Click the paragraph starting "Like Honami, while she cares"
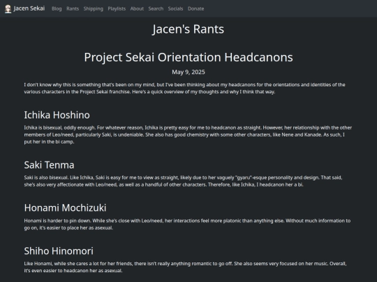 tap(186, 267)
